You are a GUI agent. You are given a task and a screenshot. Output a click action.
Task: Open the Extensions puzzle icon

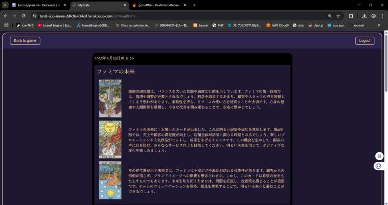pos(351,16)
